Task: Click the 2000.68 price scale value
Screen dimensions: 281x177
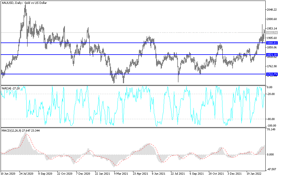Action: (x=272, y=19)
